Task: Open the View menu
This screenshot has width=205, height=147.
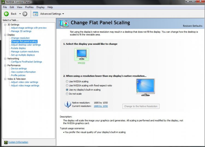Action: point(20,7)
